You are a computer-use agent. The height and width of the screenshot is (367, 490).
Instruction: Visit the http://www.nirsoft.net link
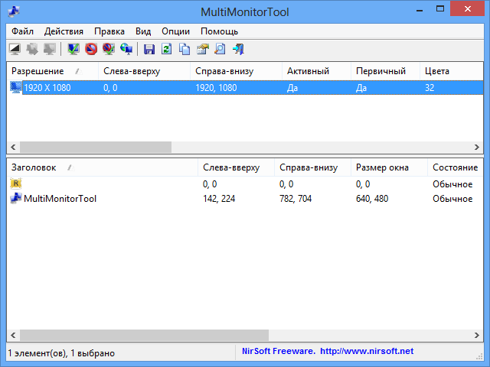tap(367, 351)
